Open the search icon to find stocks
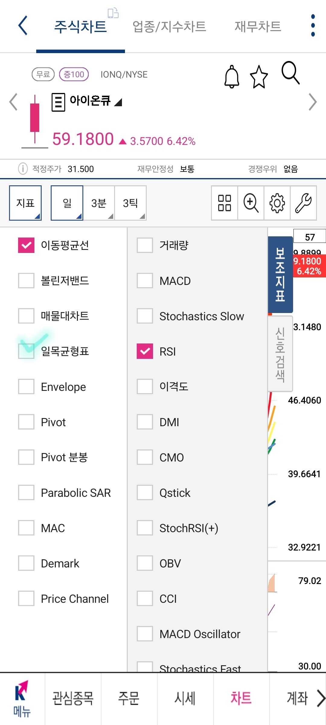Viewport: 326px width, 725px height. [x=289, y=74]
